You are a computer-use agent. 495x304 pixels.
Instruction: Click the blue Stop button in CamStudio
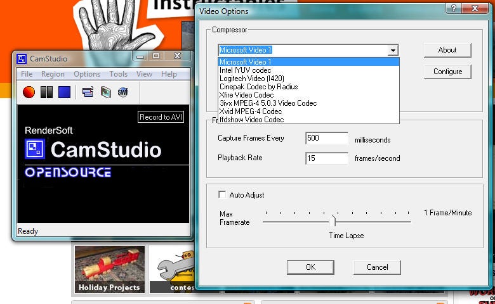64,92
